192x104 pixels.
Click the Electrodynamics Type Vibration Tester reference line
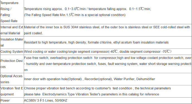point(92,94)
